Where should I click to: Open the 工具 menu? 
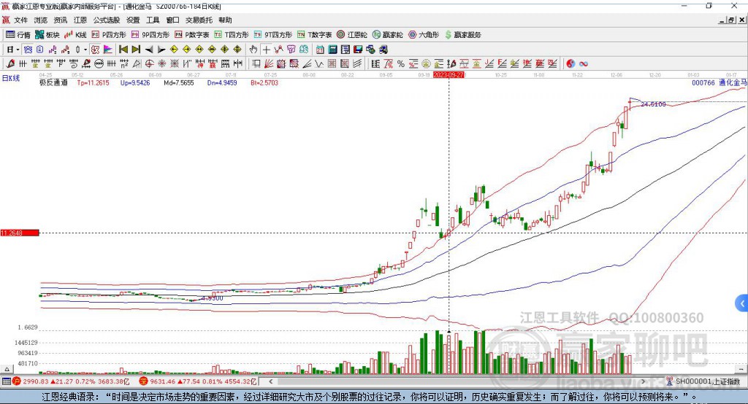[x=153, y=20]
